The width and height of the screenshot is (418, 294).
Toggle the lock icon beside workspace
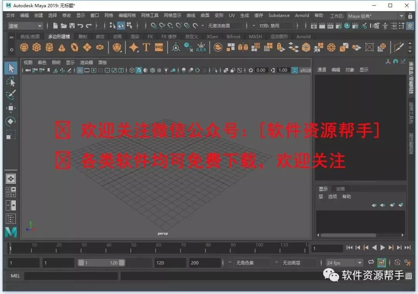[x=410, y=16]
